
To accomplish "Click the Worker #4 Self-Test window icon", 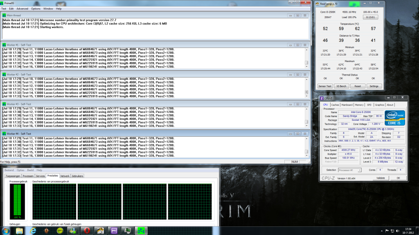I will (x=4, y=134).
